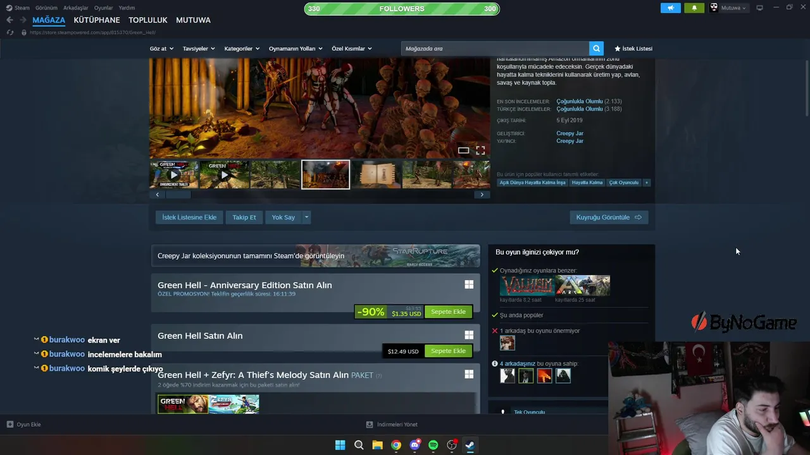The image size is (810, 455).
Task: Open Özel Kısımlar dropdown
Action: [x=352, y=49]
